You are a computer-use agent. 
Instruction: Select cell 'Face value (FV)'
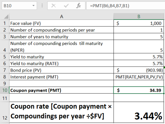[x=62, y=23]
